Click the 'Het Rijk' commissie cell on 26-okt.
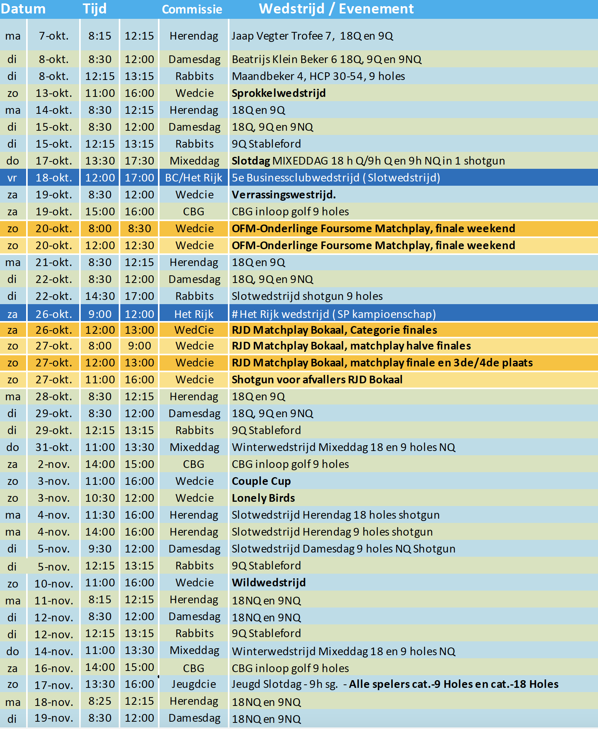Screen dimensions: 598x729 pyautogui.click(x=194, y=314)
